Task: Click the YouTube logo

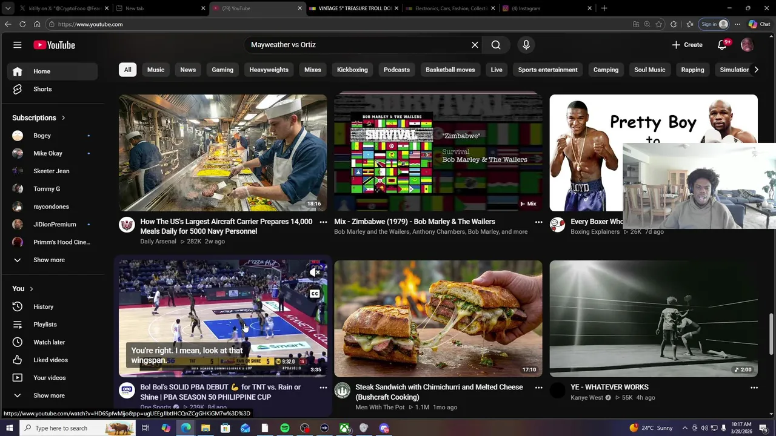Action: [54, 45]
